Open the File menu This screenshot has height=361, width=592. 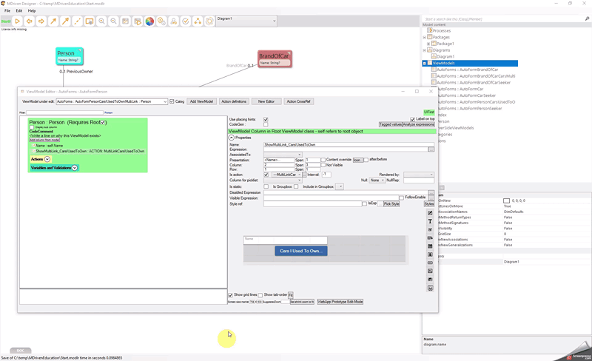pyautogui.click(x=7, y=11)
